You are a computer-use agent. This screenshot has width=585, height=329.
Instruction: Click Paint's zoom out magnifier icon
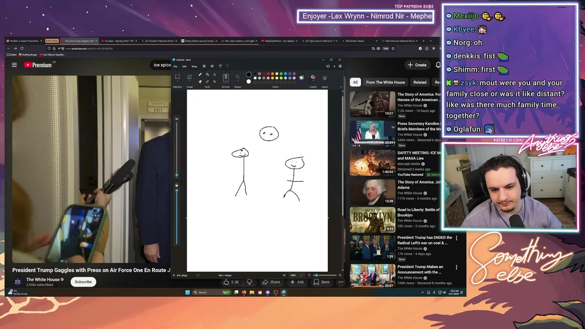click(x=309, y=275)
